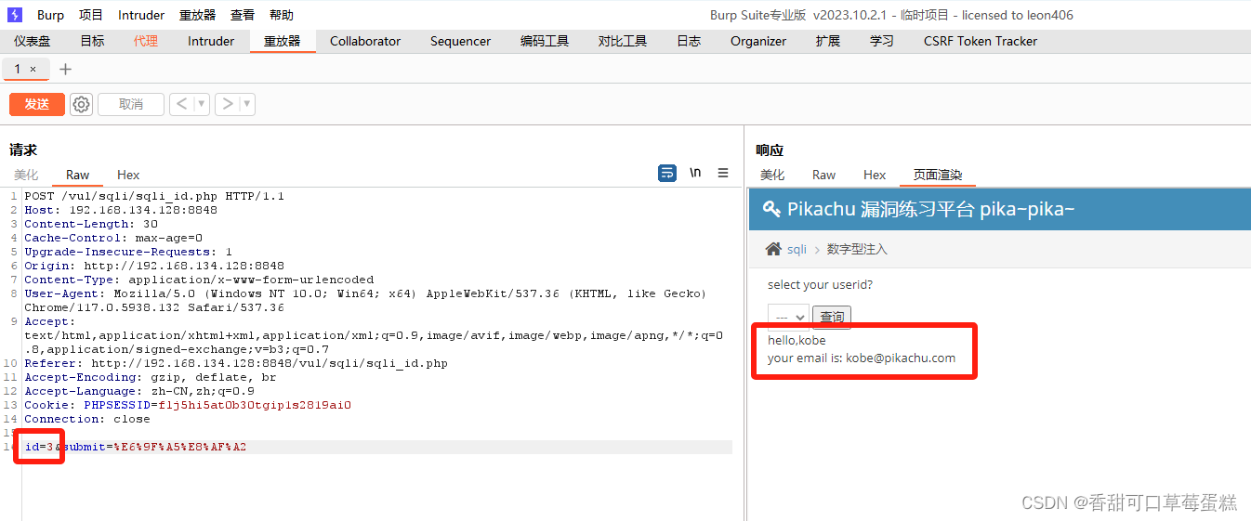Expand the forward history dropdown arrow
Viewport: 1251px width, 521px height.
click(247, 104)
